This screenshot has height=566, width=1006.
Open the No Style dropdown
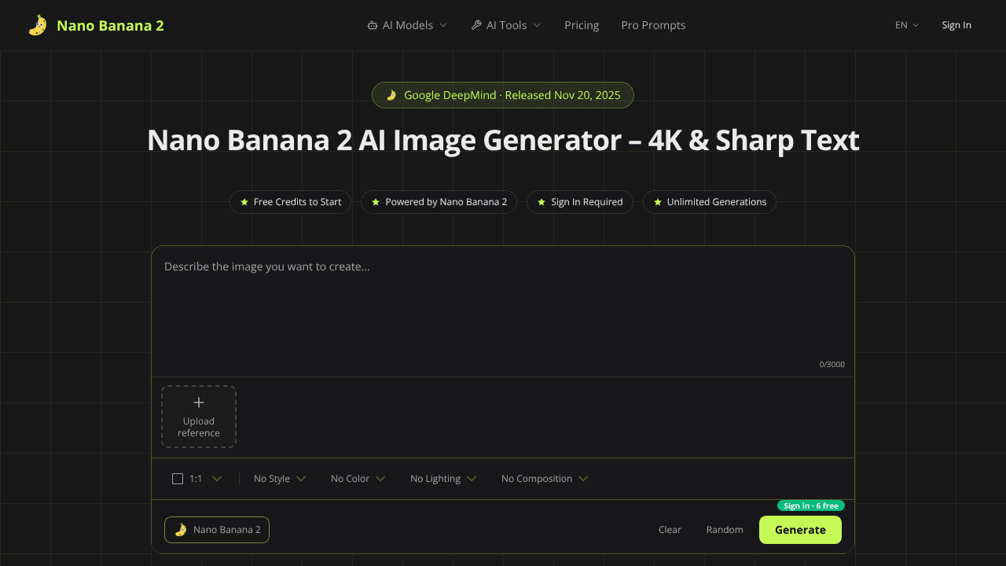[280, 479]
